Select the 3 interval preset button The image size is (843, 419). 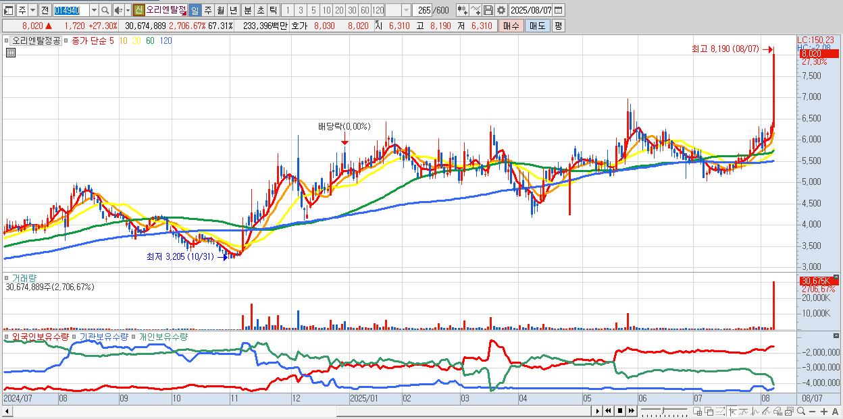[x=301, y=11]
